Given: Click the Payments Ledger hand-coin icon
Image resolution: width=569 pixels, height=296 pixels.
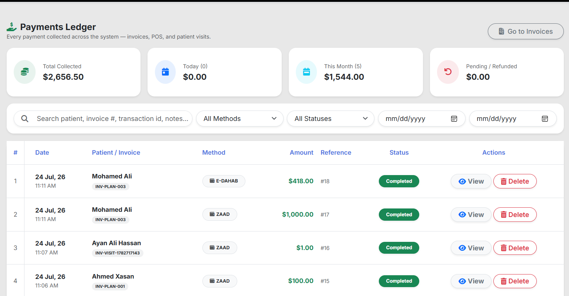Looking at the screenshot, I should (11, 27).
